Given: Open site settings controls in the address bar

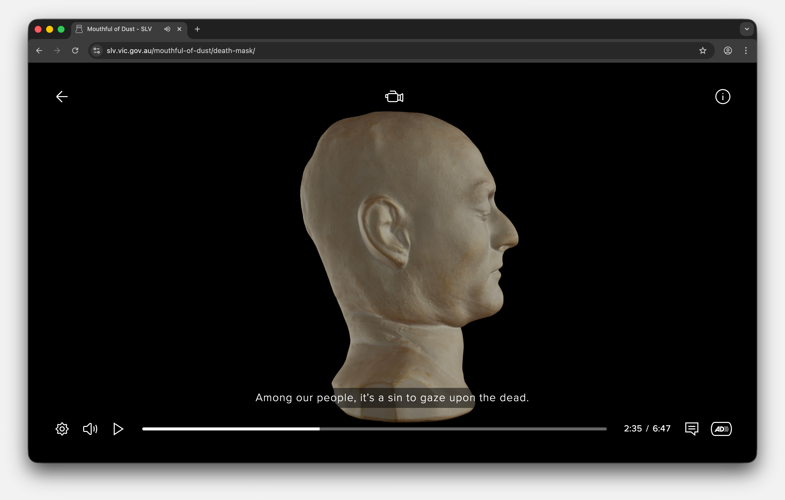Looking at the screenshot, I should pyautogui.click(x=96, y=51).
